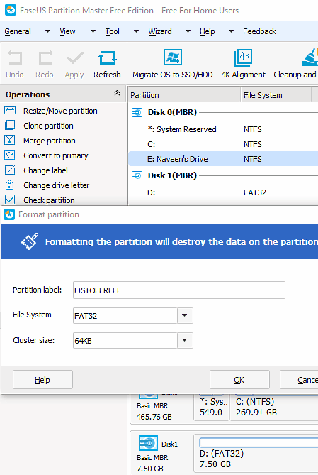Open the General menu
Image resolution: width=318 pixels, height=475 pixels.
(18, 31)
